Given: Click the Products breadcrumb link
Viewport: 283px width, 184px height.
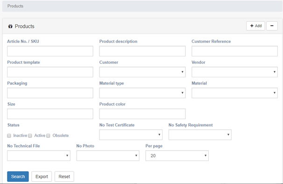Looking at the screenshot, I should (15, 6).
